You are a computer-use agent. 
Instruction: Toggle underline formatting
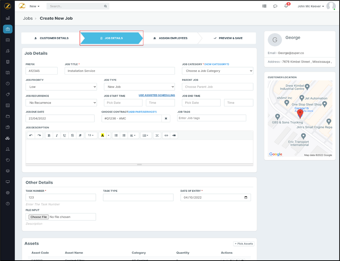(65, 136)
